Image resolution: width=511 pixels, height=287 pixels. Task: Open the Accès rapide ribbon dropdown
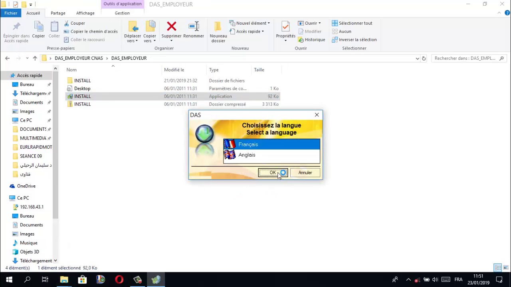(247, 31)
